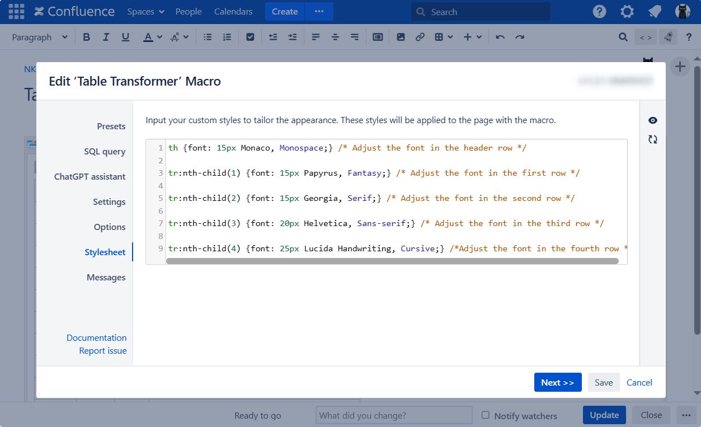Switch to the SQL query tab

(105, 152)
